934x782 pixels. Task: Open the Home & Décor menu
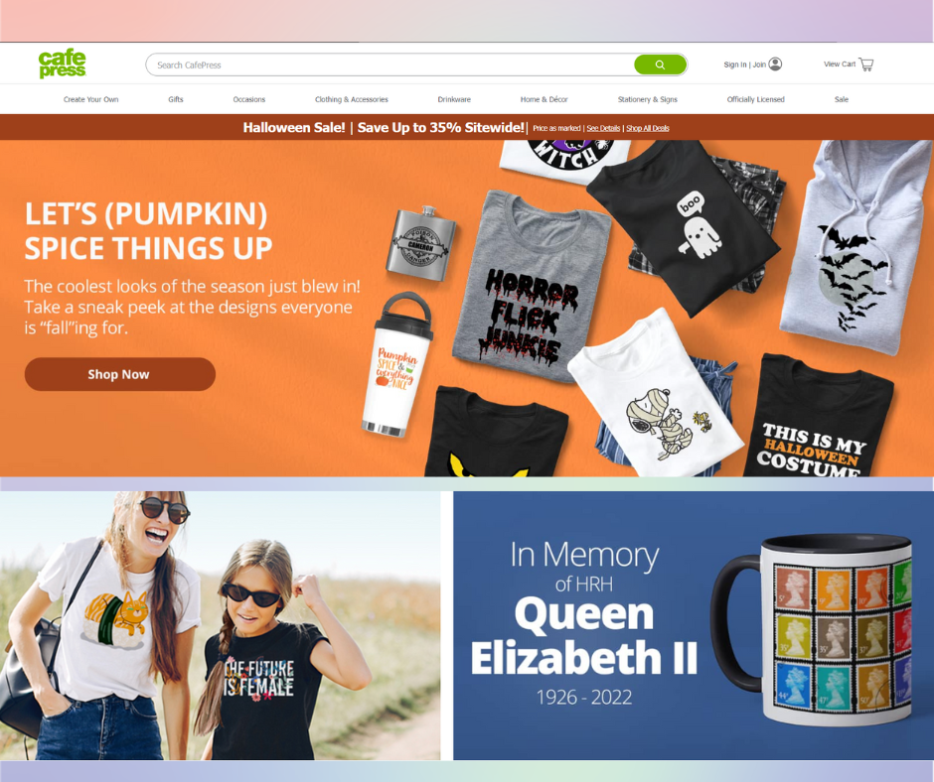point(544,99)
